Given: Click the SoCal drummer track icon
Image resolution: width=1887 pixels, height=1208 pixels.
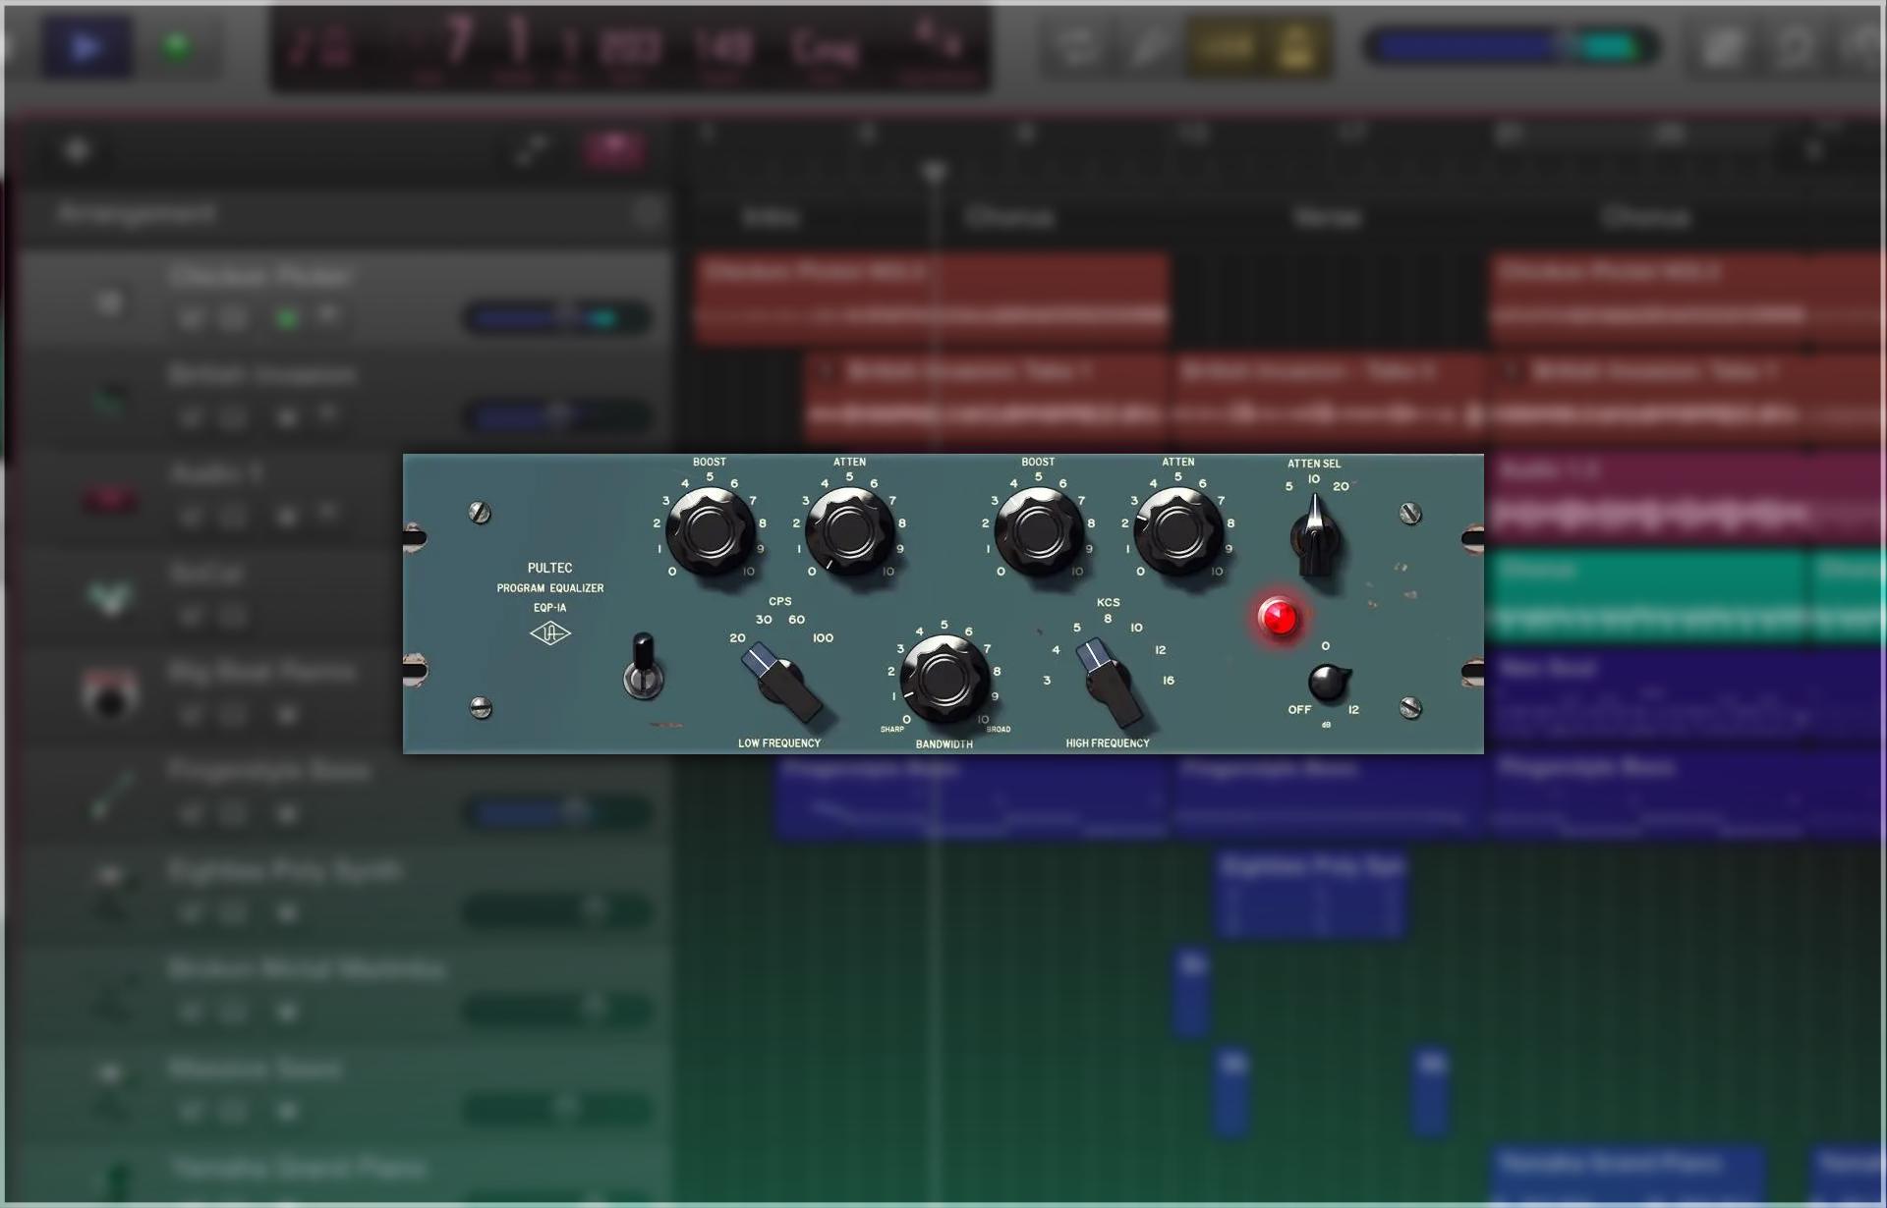Looking at the screenshot, I should (x=110, y=596).
